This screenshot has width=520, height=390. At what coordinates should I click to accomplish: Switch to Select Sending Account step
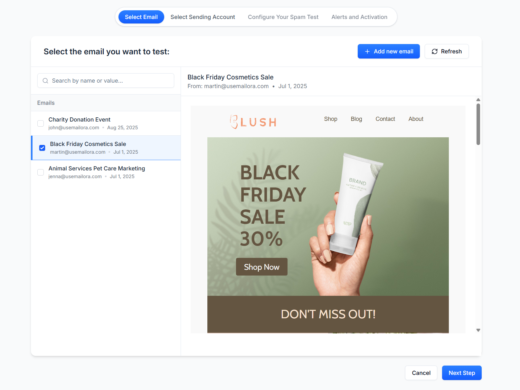pos(203,17)
